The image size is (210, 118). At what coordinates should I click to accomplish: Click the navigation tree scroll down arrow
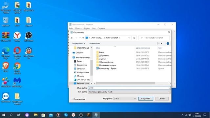pos(92,83)
